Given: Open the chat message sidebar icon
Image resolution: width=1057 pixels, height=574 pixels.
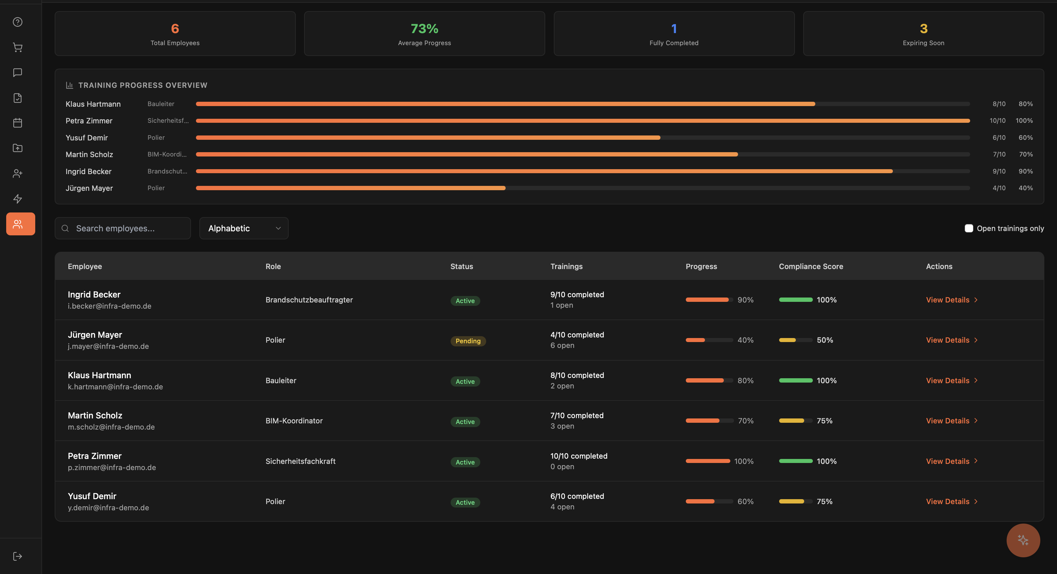Looking at the screenshot, I should click(18, 73).
